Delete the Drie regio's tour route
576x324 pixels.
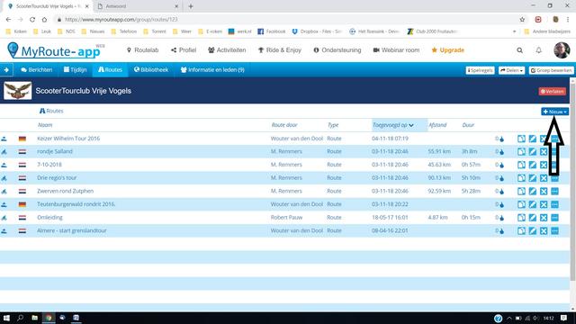coord(544,178)
